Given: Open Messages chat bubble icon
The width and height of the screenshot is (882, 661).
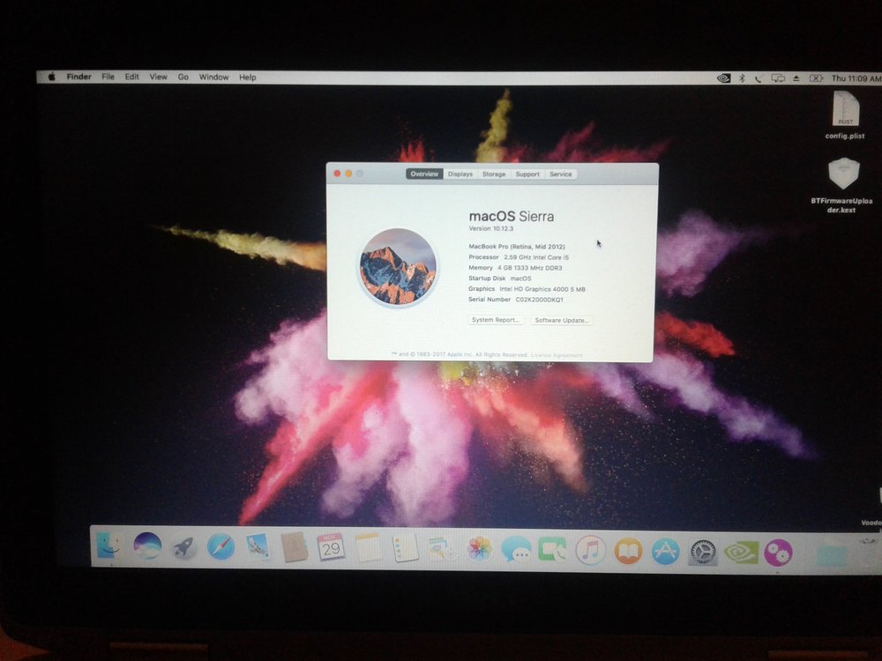Looking at the screenshot, I should click(x=516, y=550).
